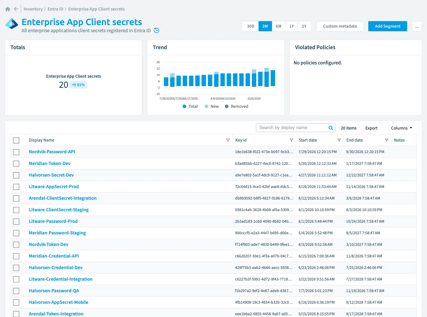Toggle the Removed series legend dot

pyautogui.click(x=227, y=106)
